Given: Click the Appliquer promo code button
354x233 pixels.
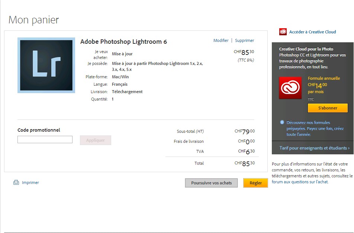Looking at the screenshot, I should 96,140.
